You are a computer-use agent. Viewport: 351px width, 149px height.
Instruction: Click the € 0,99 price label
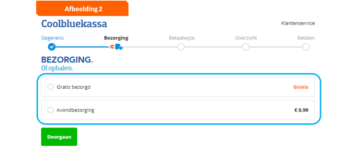coord(301,110)
